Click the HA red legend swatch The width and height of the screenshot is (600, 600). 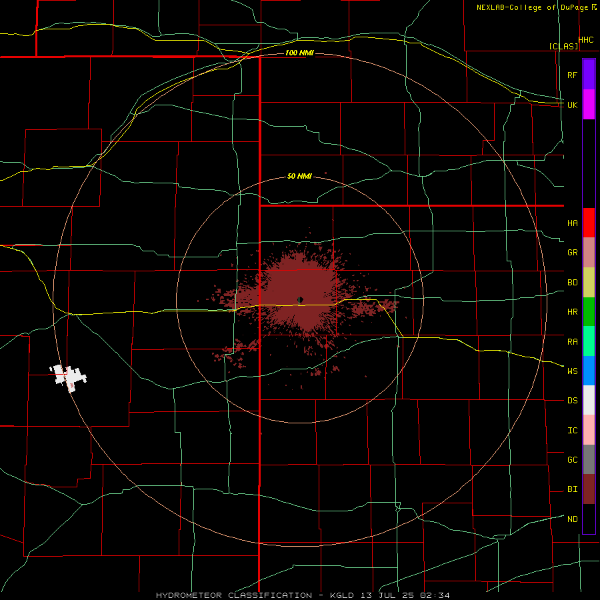(x=589, y=223)
